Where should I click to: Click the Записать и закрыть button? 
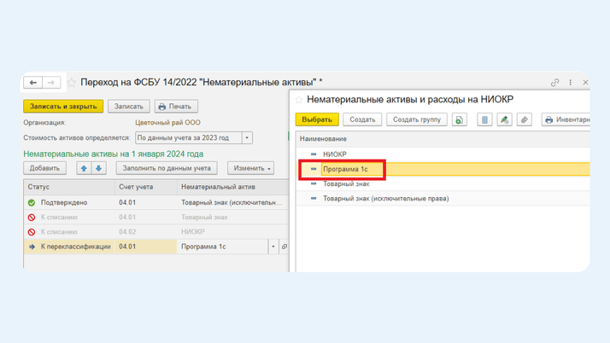63,107
